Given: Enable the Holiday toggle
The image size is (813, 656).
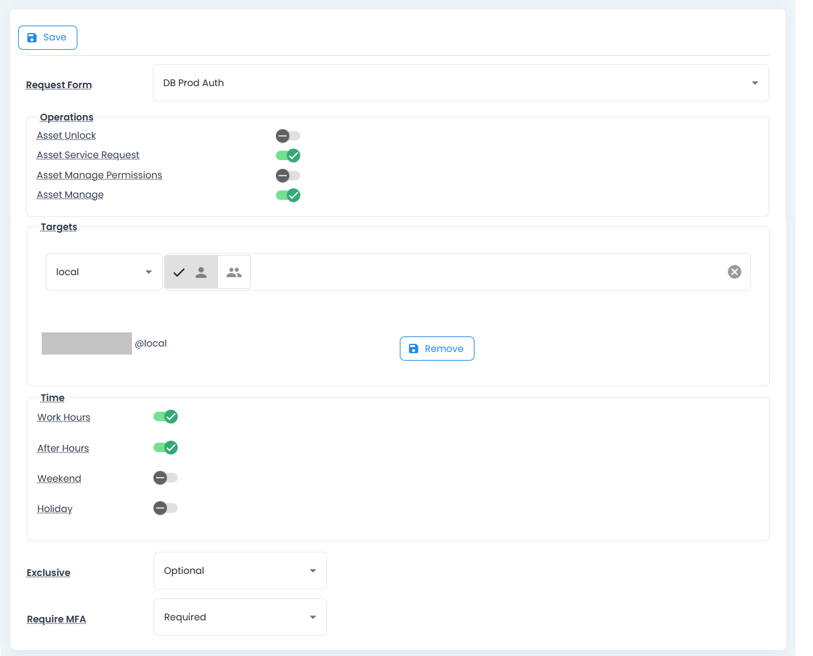Looking at the screenshot, I should click(165, 508).
